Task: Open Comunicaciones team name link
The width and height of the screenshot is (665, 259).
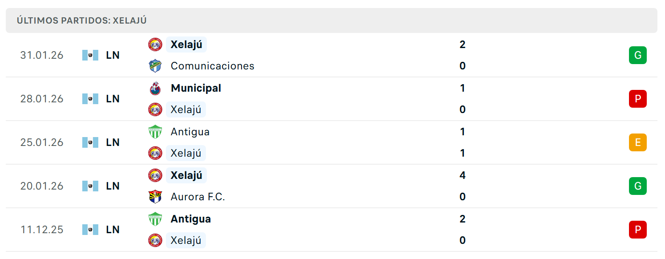Action: tap(213, 66)
